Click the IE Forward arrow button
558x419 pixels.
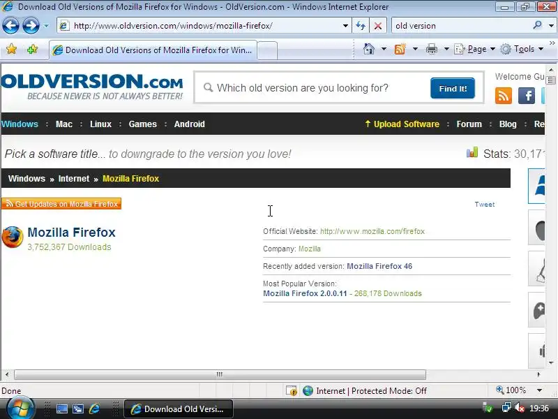point(31,26)
